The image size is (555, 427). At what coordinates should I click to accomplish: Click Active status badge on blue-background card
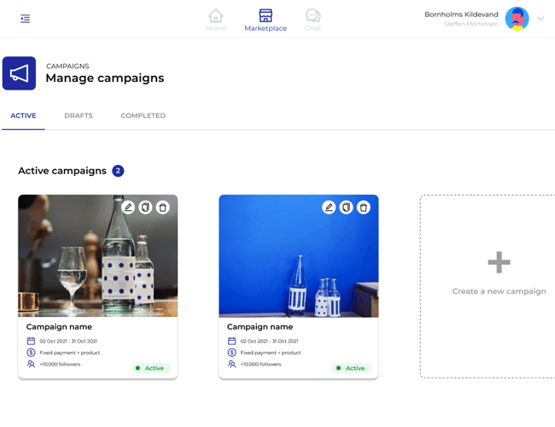click(352, 368)
